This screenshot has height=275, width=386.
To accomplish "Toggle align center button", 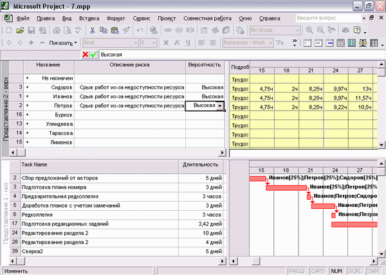I will pyautogui.click(x=213, y=43).
